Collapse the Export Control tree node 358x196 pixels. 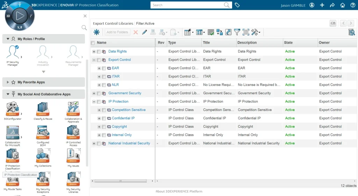point(94,60)
